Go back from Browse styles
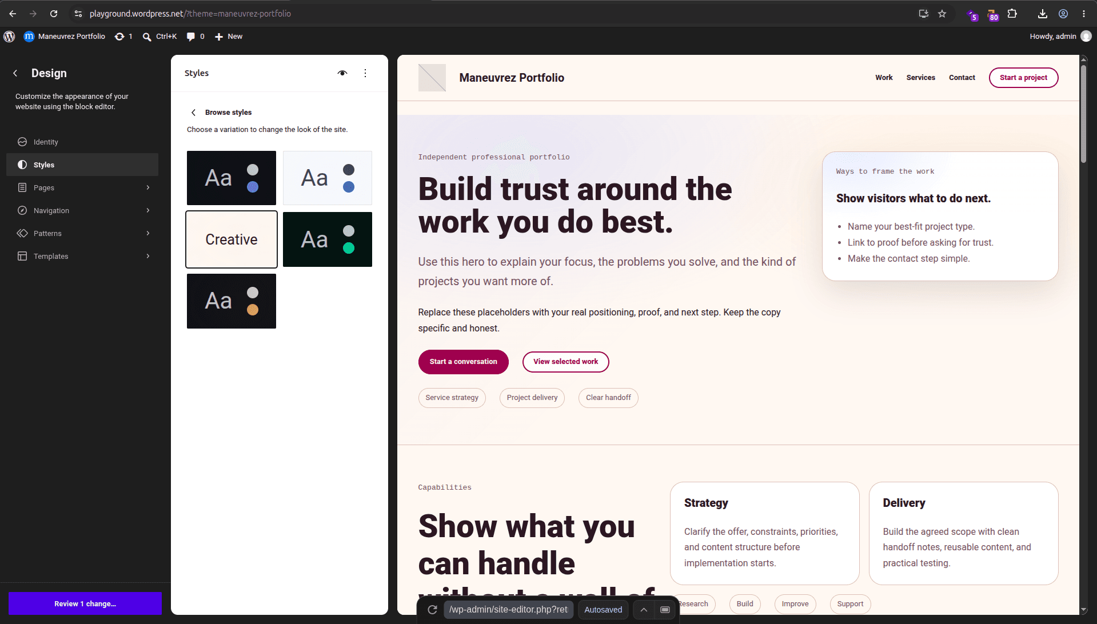1097x624 pixels. click(x=193, y=113)
